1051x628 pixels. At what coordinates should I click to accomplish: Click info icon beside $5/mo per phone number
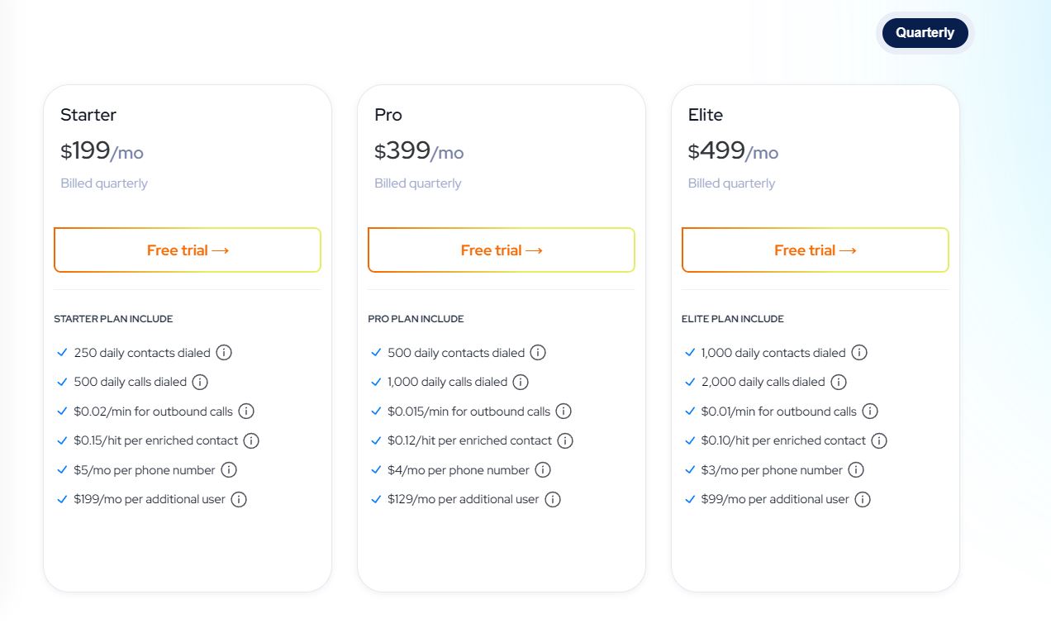pyautogui.click(x=229, y=470)
